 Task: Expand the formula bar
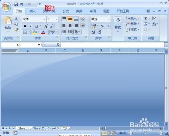point(166,45)
